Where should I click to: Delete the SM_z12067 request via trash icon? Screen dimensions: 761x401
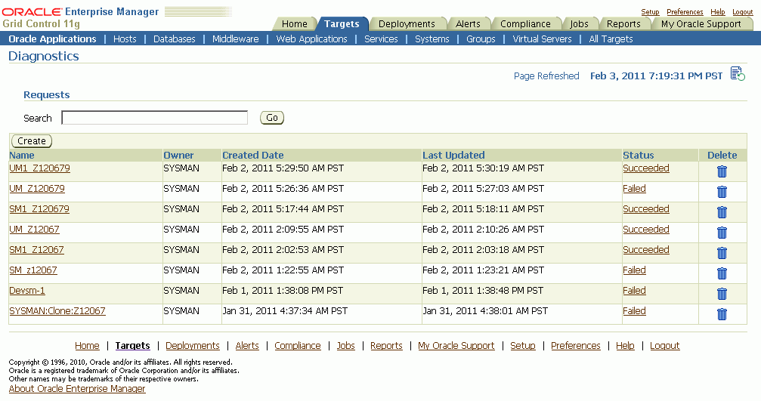(x=722, y=273)
